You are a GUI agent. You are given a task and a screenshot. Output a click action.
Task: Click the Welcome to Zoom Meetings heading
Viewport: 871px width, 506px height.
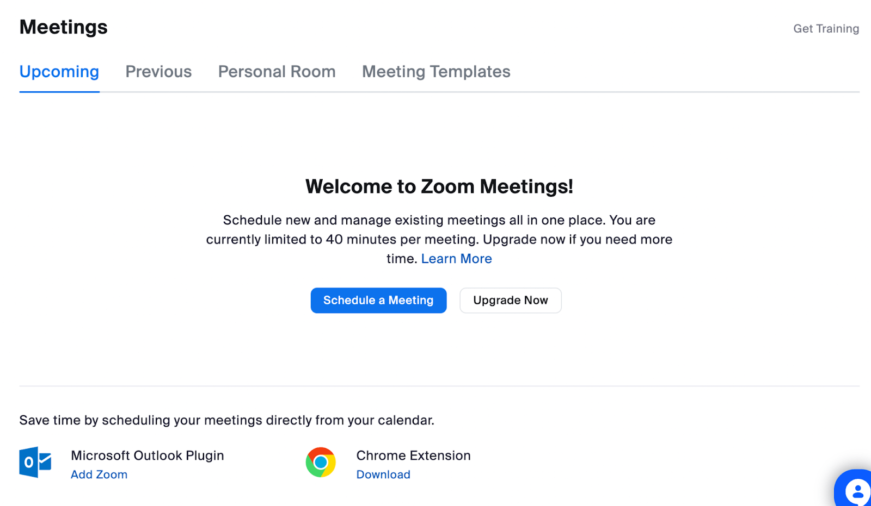(439, 186)
